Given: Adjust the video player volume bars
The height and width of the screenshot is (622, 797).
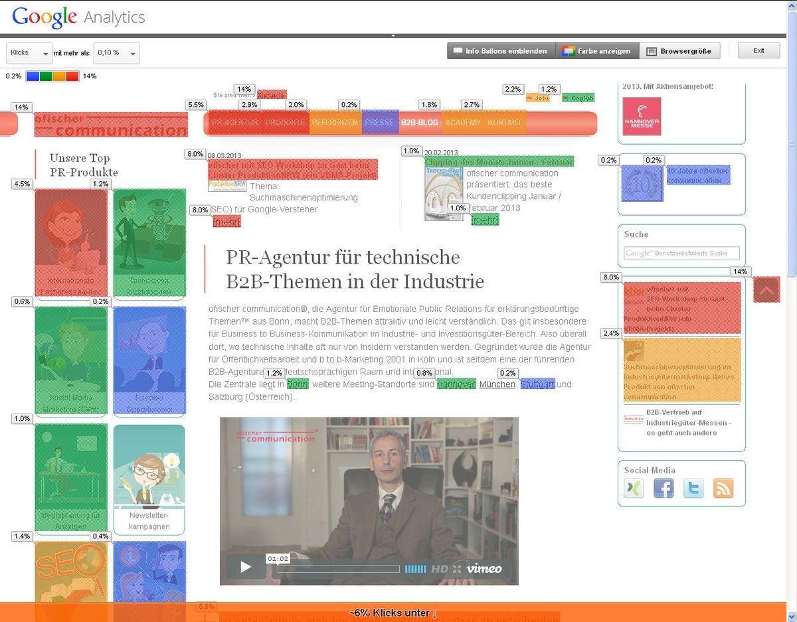Looking at the screenshot, I should tap(416, 569).
